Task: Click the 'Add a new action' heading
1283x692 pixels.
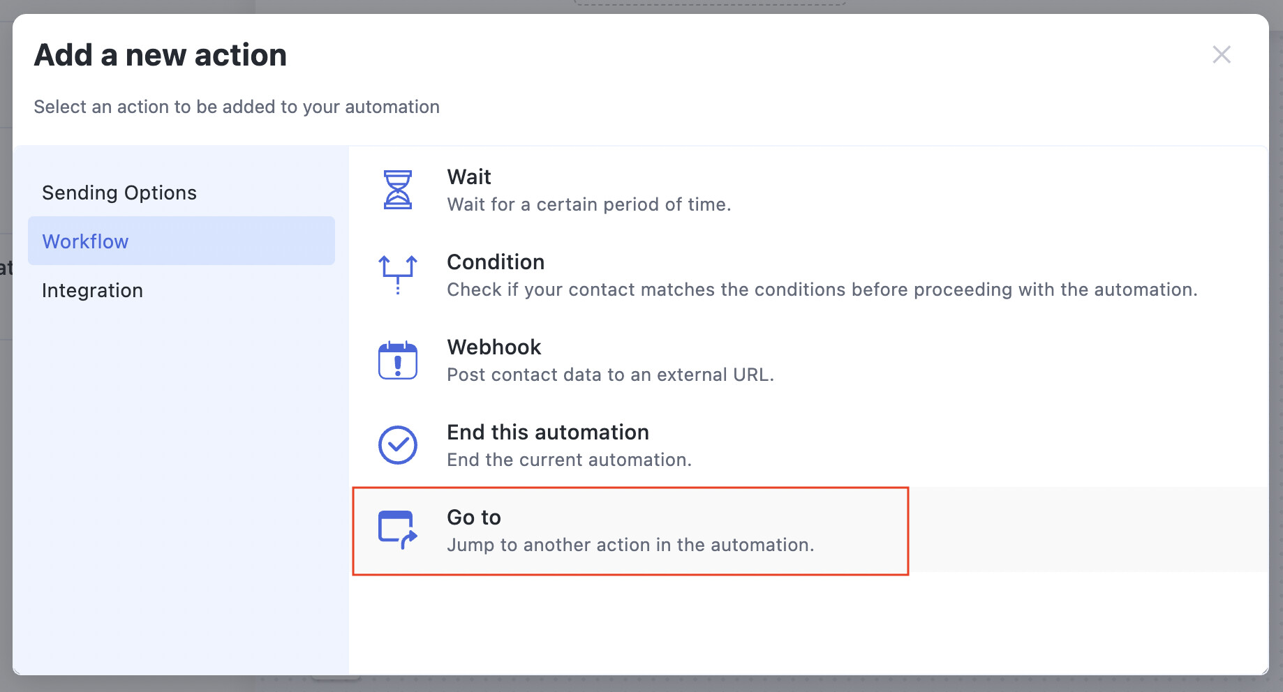Action: pos(161,55)
